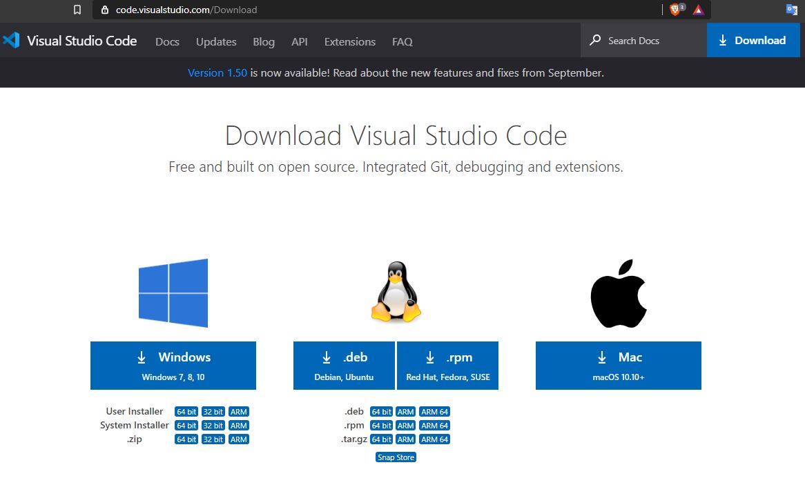Screen dimensions: 805x487
Task: Select Linux .deb 64 bit
Action: [382, 412]
